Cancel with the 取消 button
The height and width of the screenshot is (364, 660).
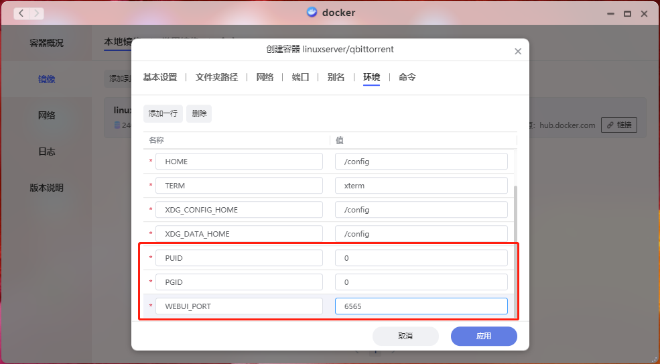(x=405, y=336)
